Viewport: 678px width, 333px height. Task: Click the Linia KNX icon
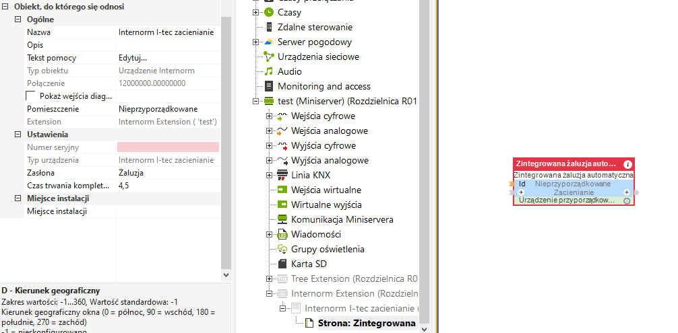click(282, 175)
